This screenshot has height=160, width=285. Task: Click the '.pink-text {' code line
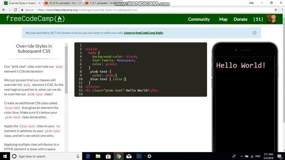pos(100,72)
